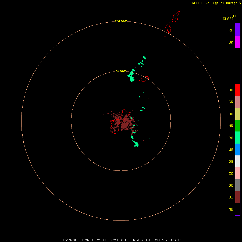Click the ND legend label

point(231,209)
